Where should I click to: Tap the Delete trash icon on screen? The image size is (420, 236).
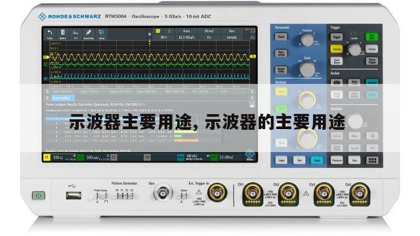coord(63,33)
